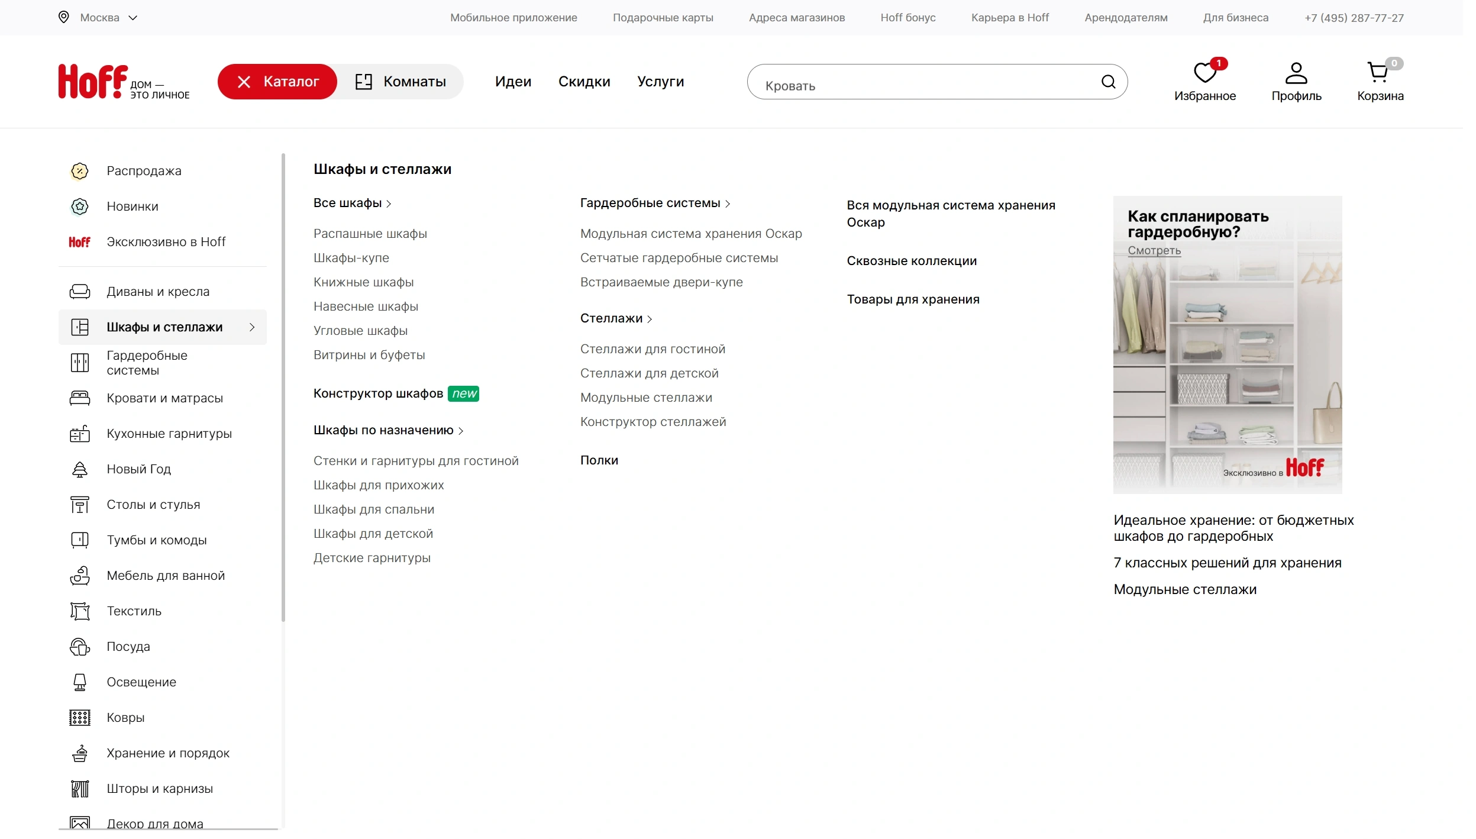Screen dimensions: 1476x839
Task: Go to Скидки section
Action: pyautogui.click(x=584, y=82)
